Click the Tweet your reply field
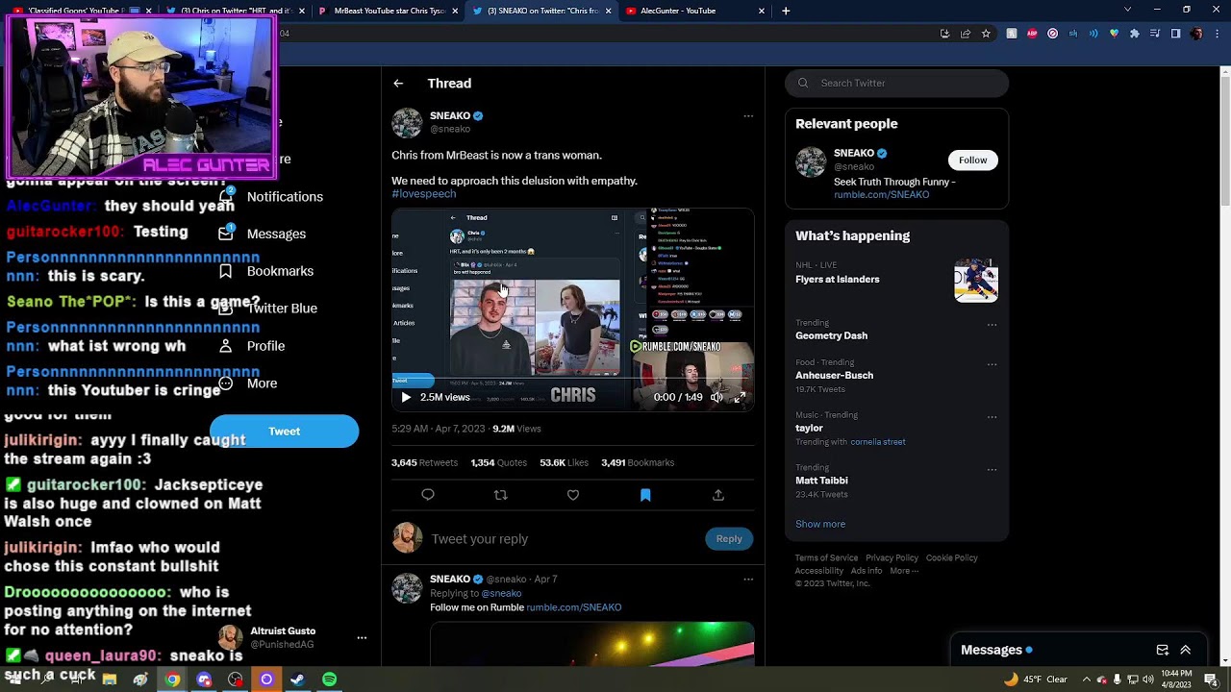The width and height of the screenshot is (1231, 692). [563, 539]
